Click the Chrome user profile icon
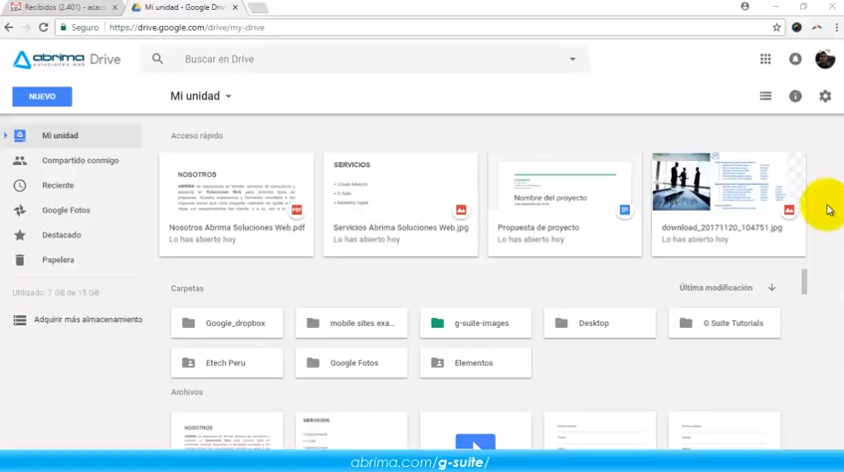The height and width of the screenshot is (472, 844). click(x=744, y=6)
